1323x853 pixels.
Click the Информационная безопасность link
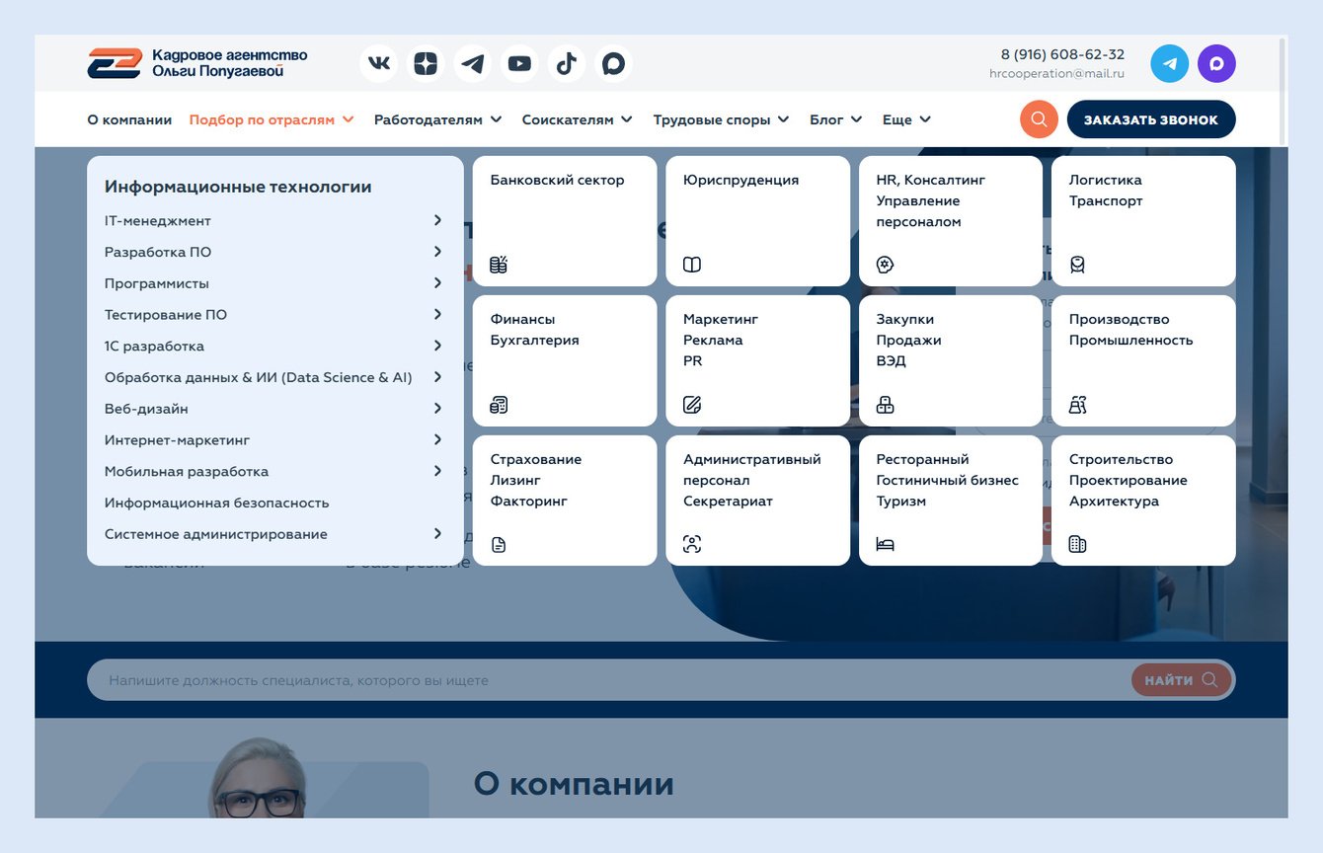216,503
